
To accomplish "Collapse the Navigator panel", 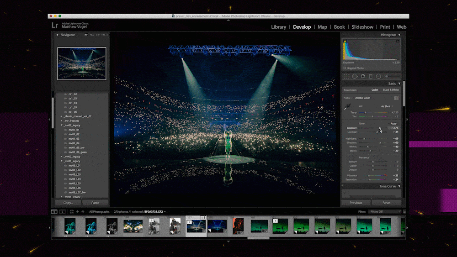I will pyautogui.click(x=58, y=35).
